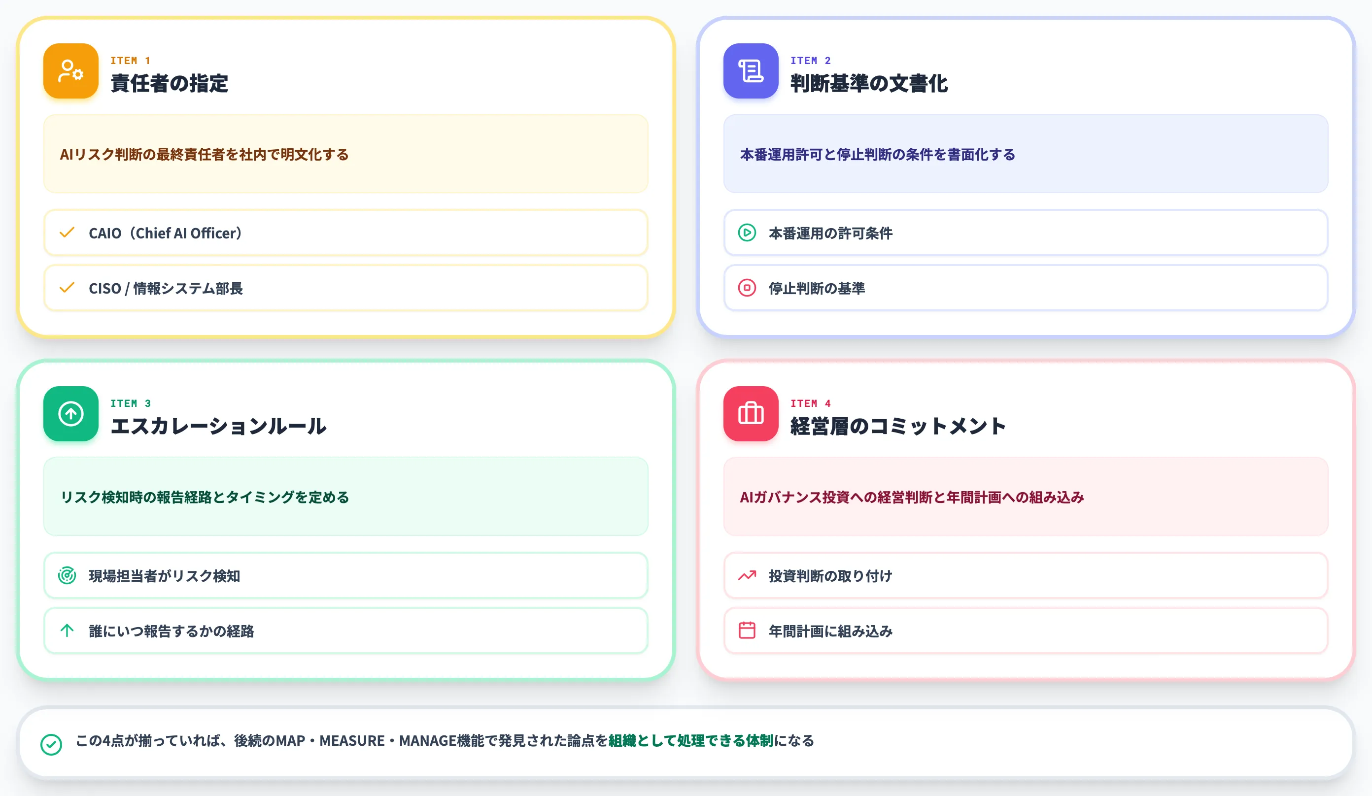Click the heading 経営層のコミットメント
This screenshot has width=1372, height=796.
click(898, 426)
